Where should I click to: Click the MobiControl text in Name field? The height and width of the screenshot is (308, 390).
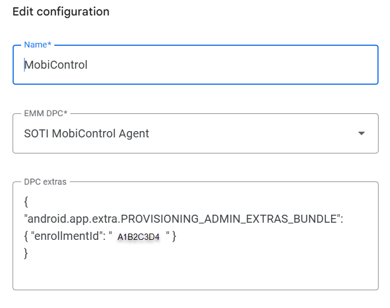tap(56, 65)
